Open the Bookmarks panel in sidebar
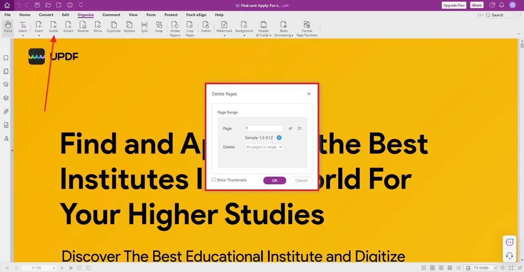 pyautogui.click(x=6, y=58)
